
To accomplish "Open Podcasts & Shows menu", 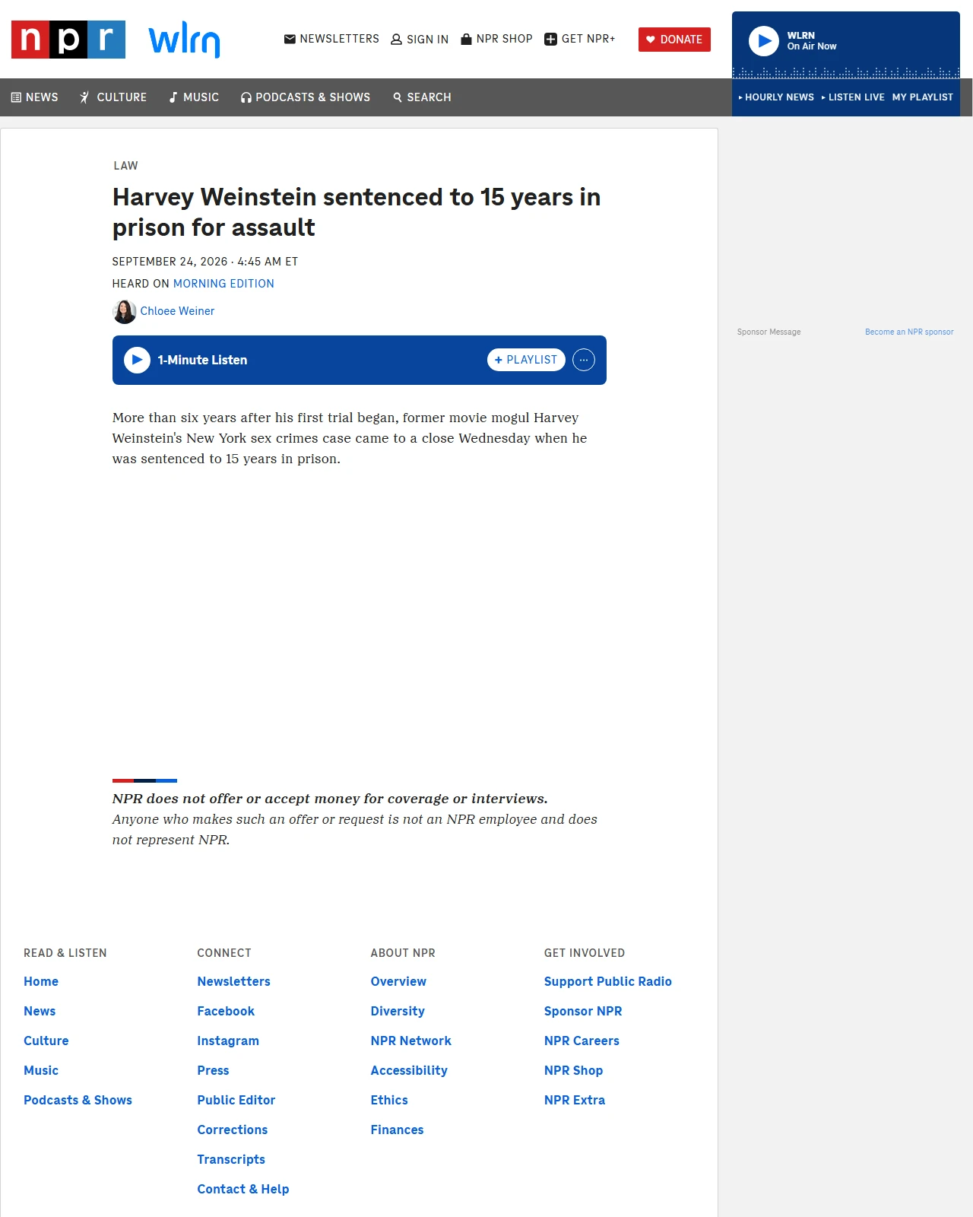I will tap(306, 97).
